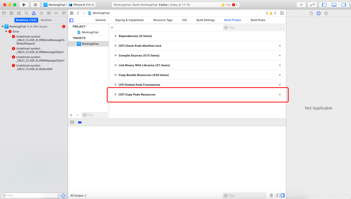Screen dimensions: 351x199
Task: Open the symbol navigator
Action: (19, 13)
